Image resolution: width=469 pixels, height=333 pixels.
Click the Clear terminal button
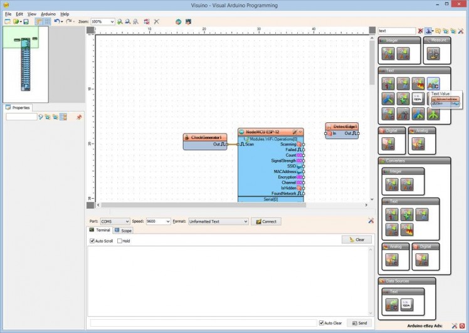click(x=357, y=240)
